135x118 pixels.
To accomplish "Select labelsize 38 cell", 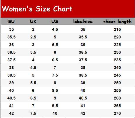I will pos(83,68).
